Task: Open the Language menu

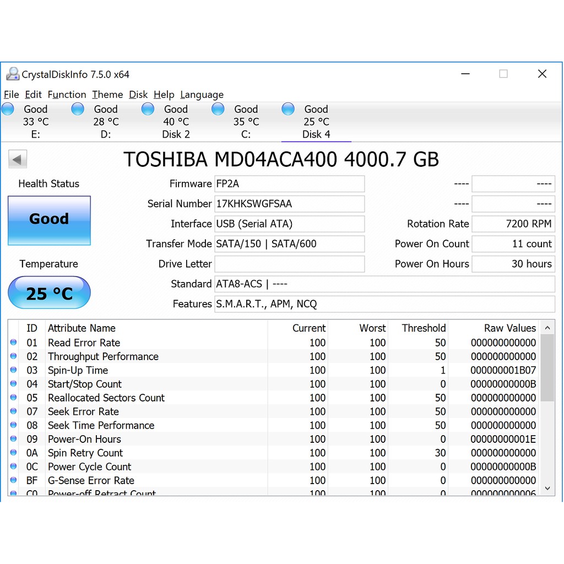Action: tap(202, 95)
